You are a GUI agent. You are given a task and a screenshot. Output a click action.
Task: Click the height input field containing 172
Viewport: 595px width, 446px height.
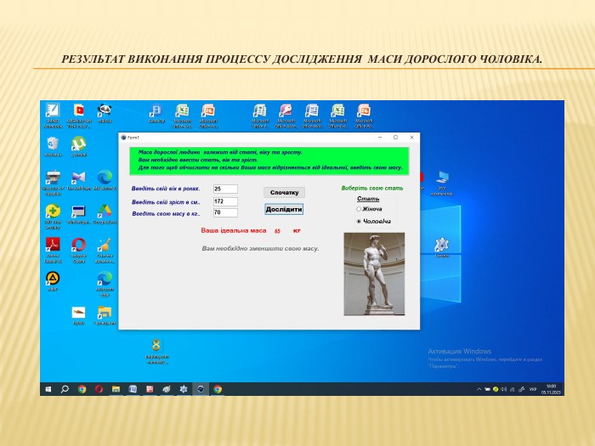[225, 201]
